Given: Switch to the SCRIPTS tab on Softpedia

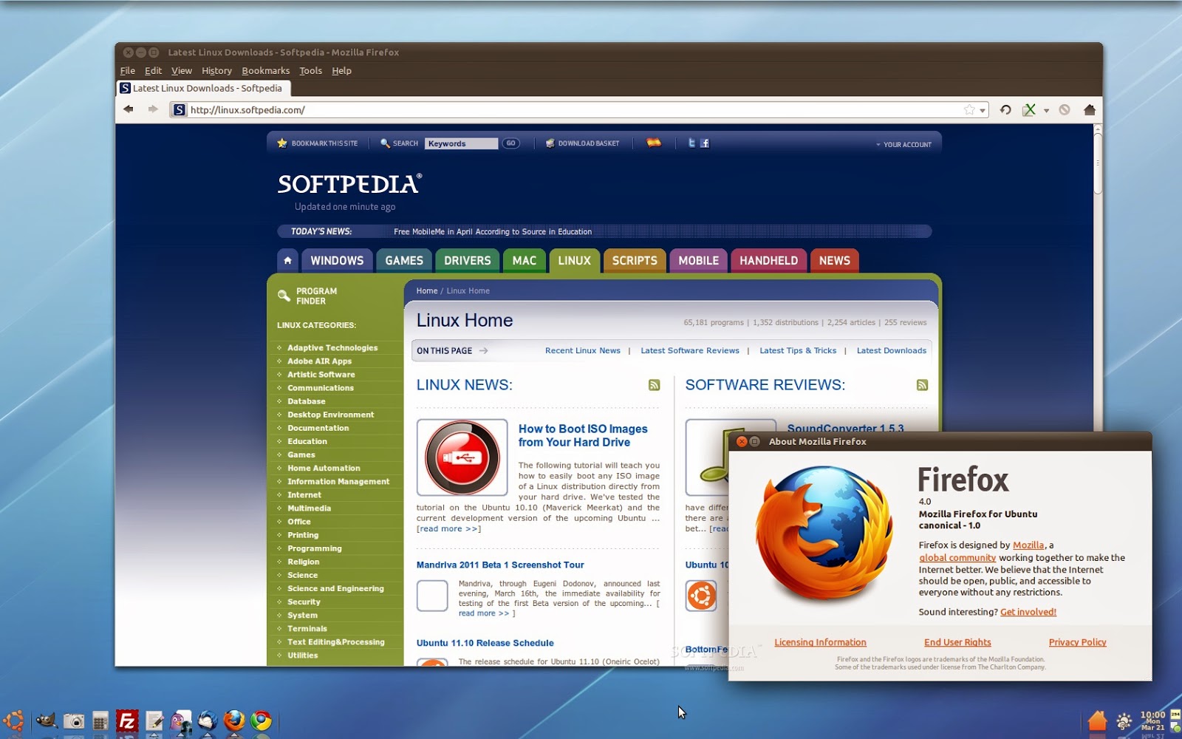Looking at the screenshot, I should tap(634, 260).
